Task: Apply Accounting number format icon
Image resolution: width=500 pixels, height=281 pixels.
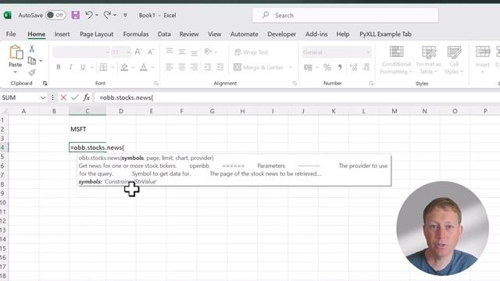Action: point(308,67)
